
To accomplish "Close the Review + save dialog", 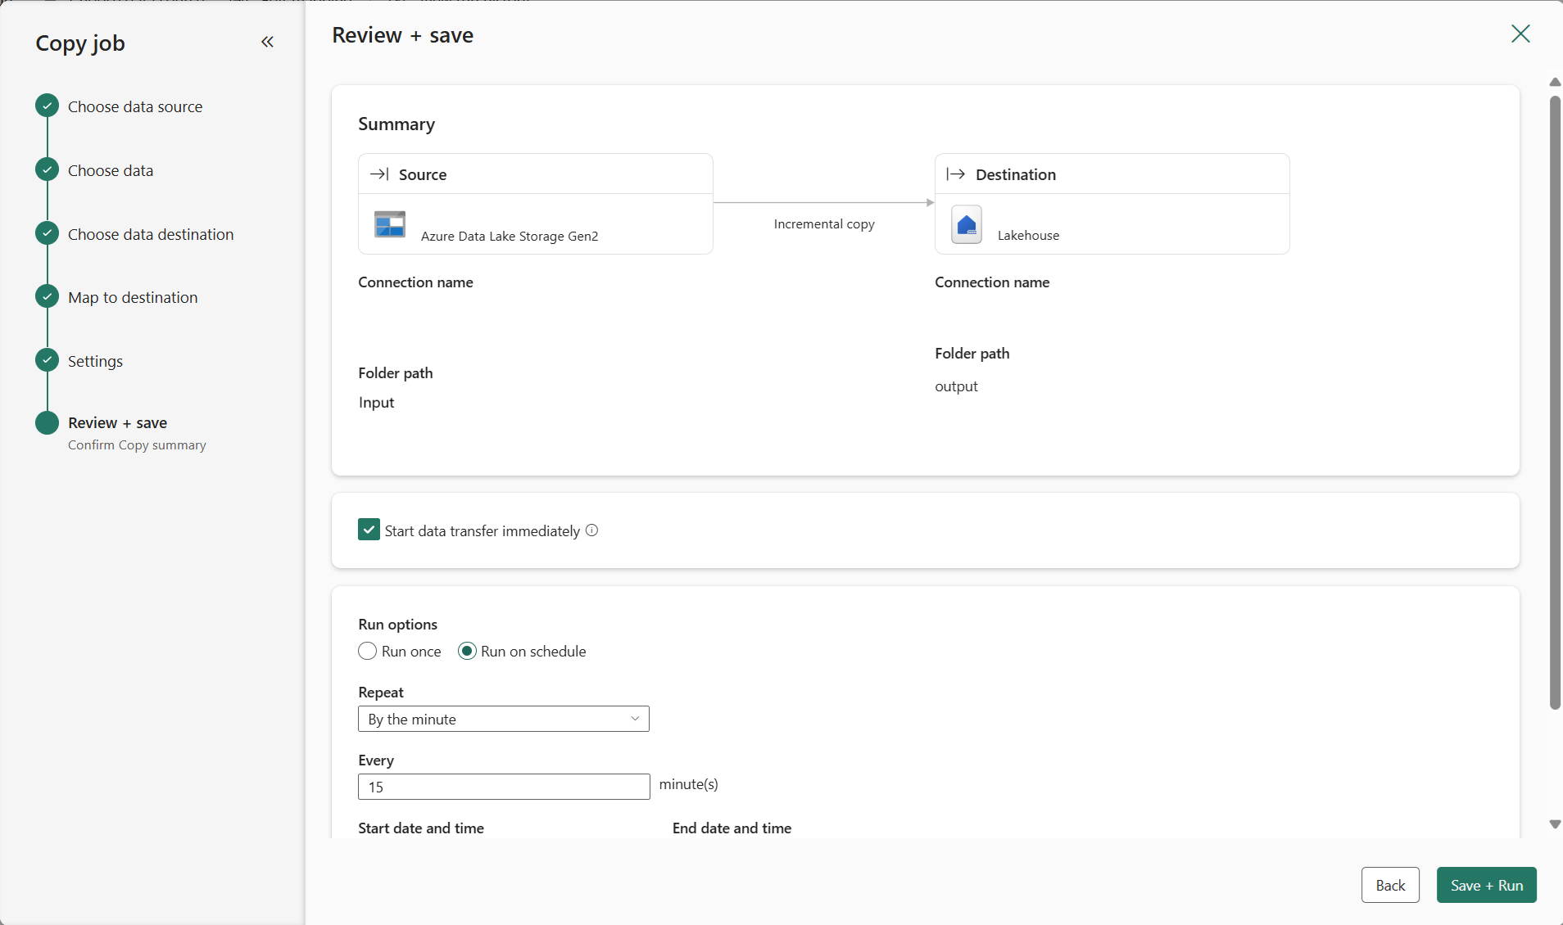I will (1520, 34).
